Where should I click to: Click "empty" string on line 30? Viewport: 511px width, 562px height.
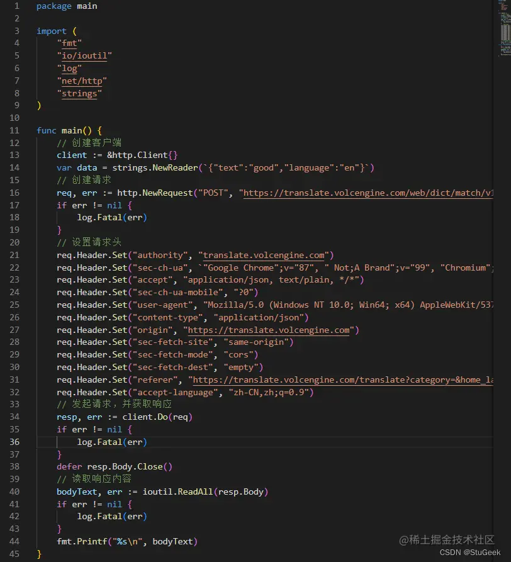pyautogui.click(x=241, y=368)
